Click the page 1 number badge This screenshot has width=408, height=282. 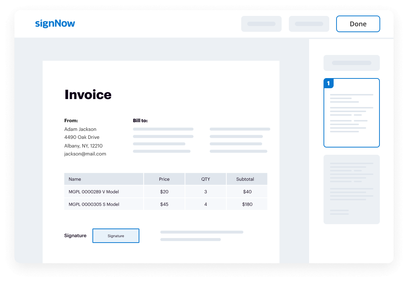pyautogui.click(x=328, y=83)
